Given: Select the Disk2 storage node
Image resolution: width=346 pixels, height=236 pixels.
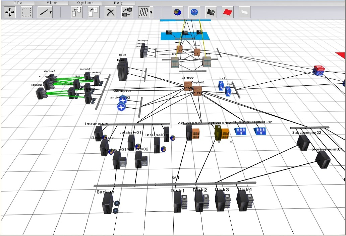Looking at the screenshot, I should pyautogui.click(x=199, y=202).
